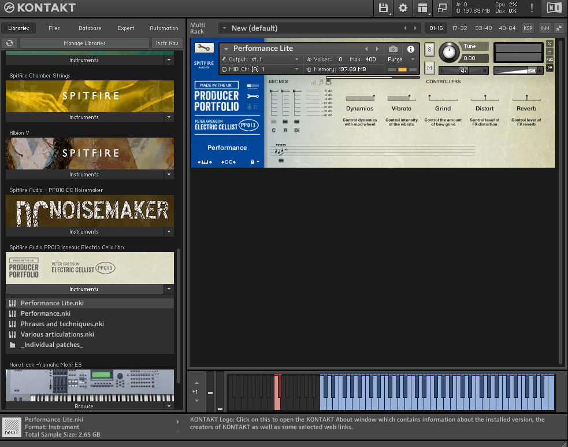The width and height of the screenshot is (568, 447).
Task: Click the NI logo in the header
Action: coord(554,8)
